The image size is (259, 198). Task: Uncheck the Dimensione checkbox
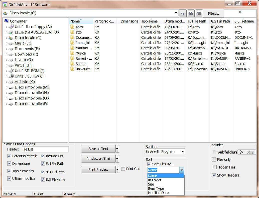point(9,163)
